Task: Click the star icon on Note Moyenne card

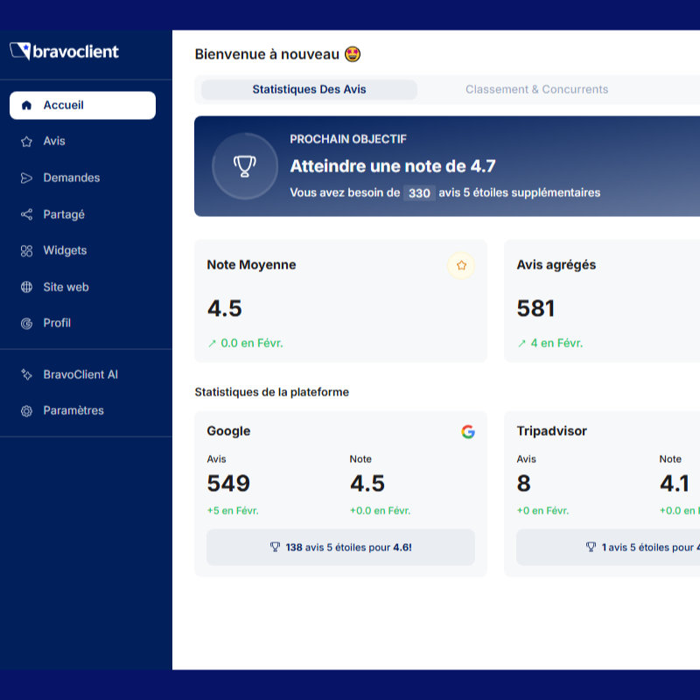Action: (x=461, y=265)
